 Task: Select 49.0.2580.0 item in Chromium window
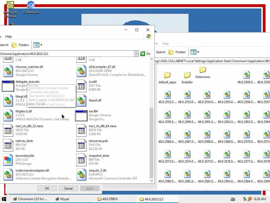click(167, 176)
